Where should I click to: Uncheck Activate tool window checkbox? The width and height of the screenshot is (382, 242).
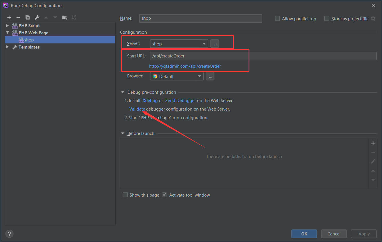164,195
